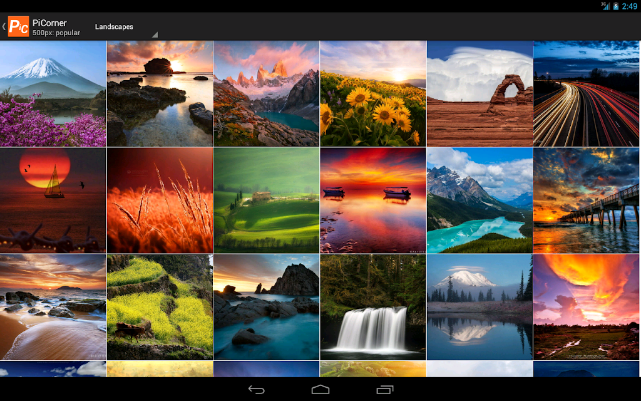Open the sailboat against red sun photo
641x401 pixels.
pyautogui.click(x=53, y=200)
